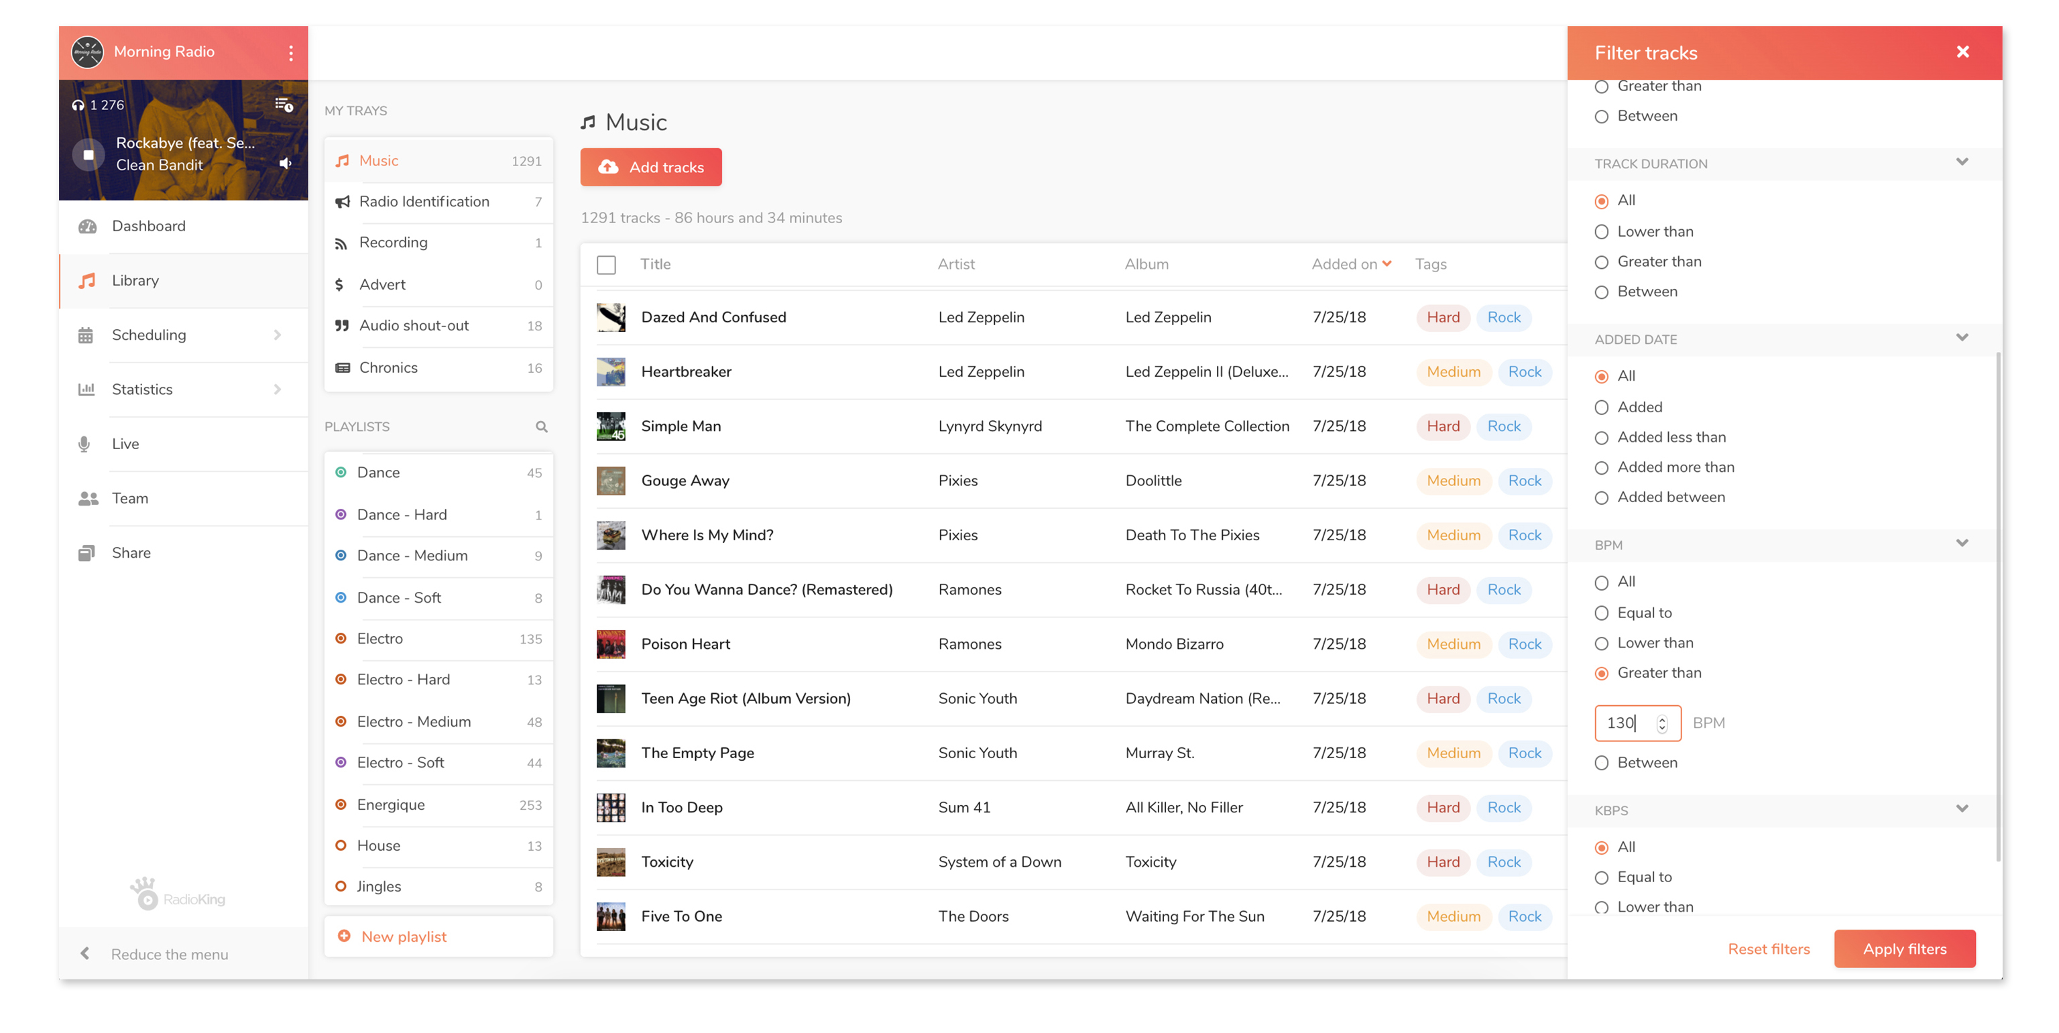Viewport: 2059px width, 1033px height.
Task: Open the Electro - Medium playlist
Action: (413, 721)
